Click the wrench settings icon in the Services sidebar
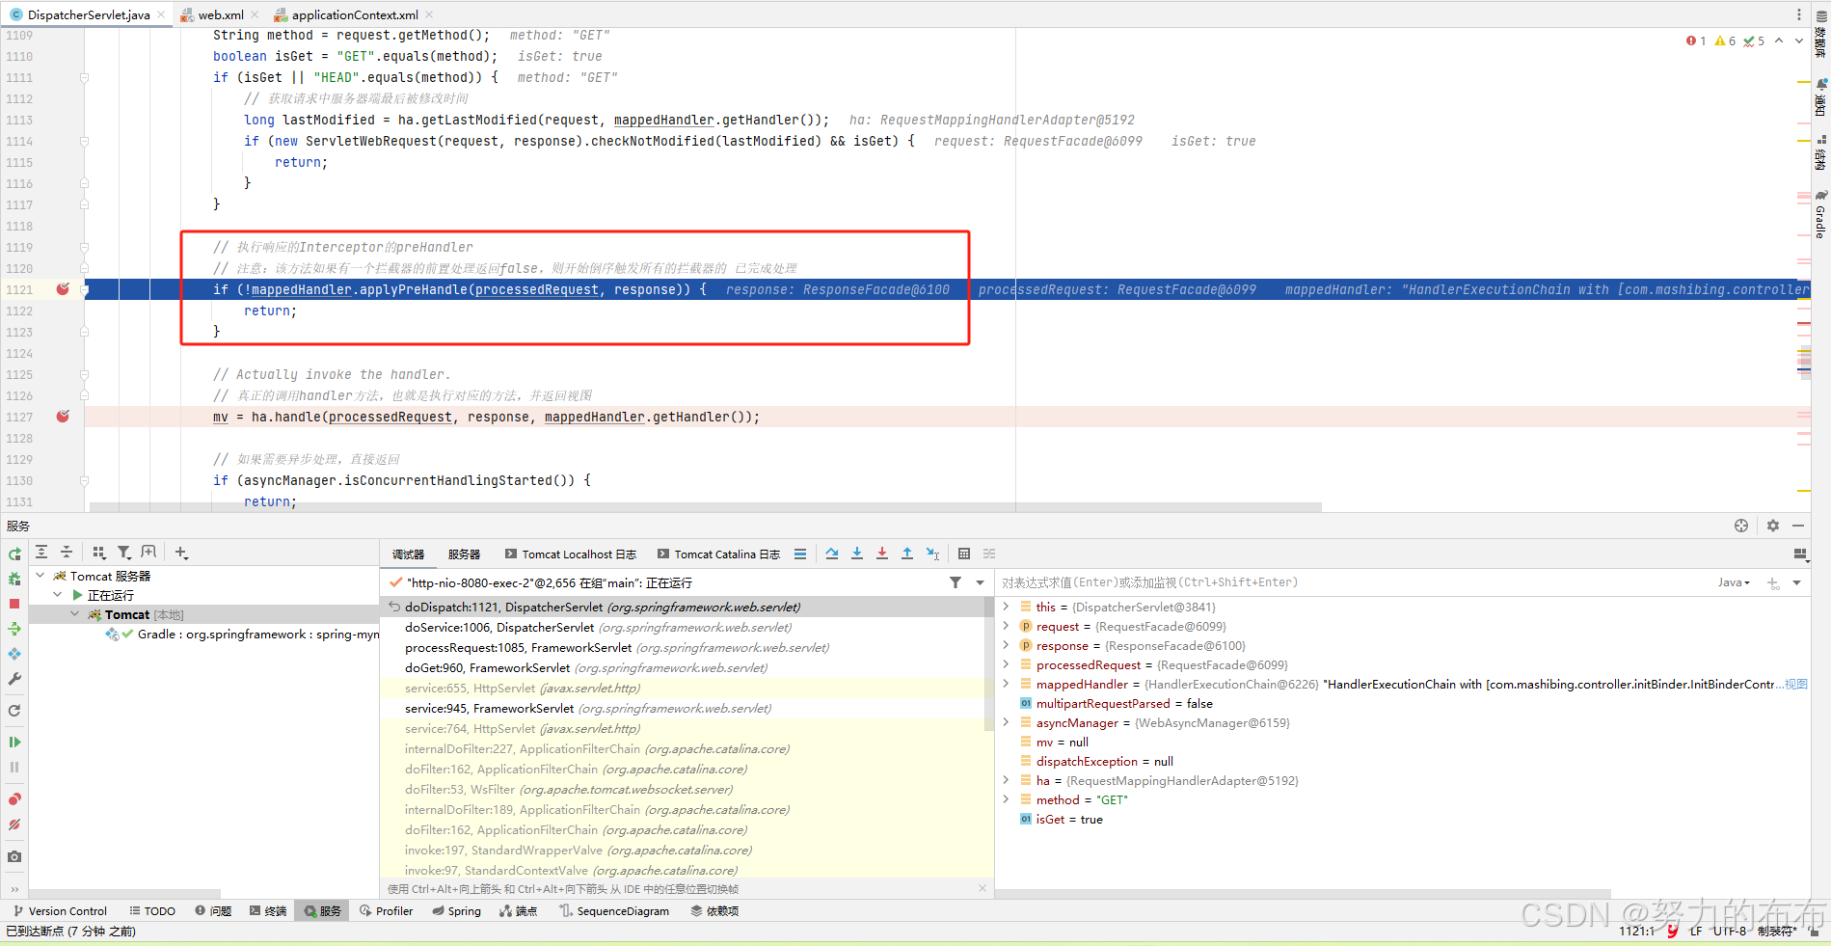Screen dimensions: 1831x946 tap(14, 679)
